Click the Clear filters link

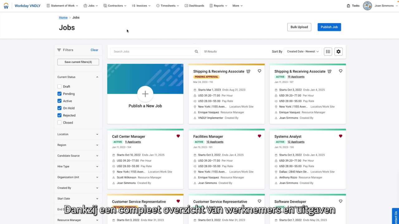[x=94, y=50]
